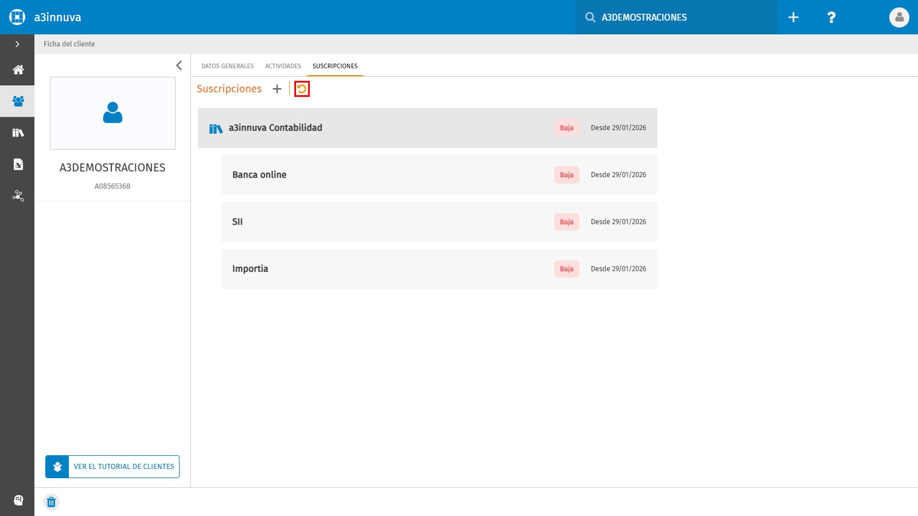Viewport: 918px width, 516px height.
Task: Collapse the client card panel chevron
Action: coord(179,65)
